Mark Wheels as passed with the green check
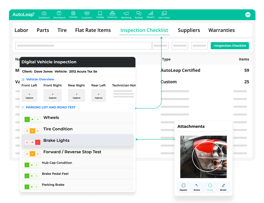Screen dimensions: 264x203 [x=27, y=119]
